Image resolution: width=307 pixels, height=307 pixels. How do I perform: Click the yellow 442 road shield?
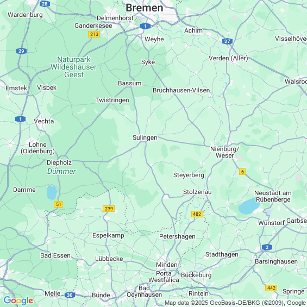click(x=271, y=288)
